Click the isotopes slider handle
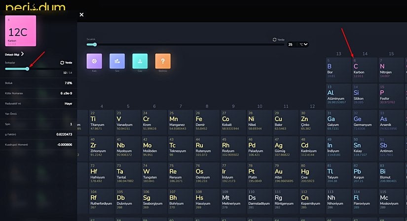Viewport: 407px width, 221px height. point(27,69)
